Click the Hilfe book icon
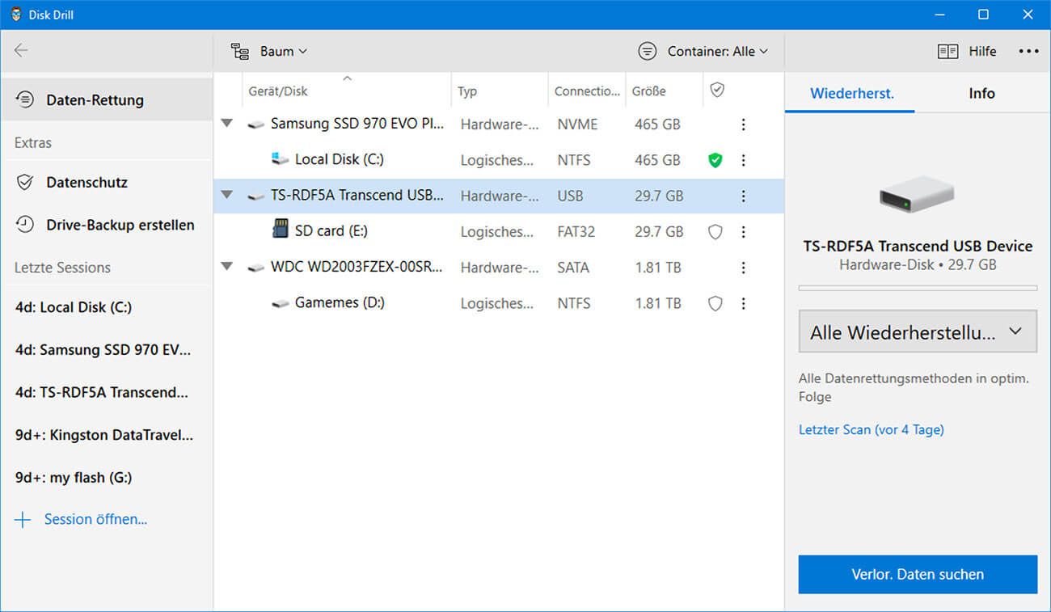 click(948, 51)
